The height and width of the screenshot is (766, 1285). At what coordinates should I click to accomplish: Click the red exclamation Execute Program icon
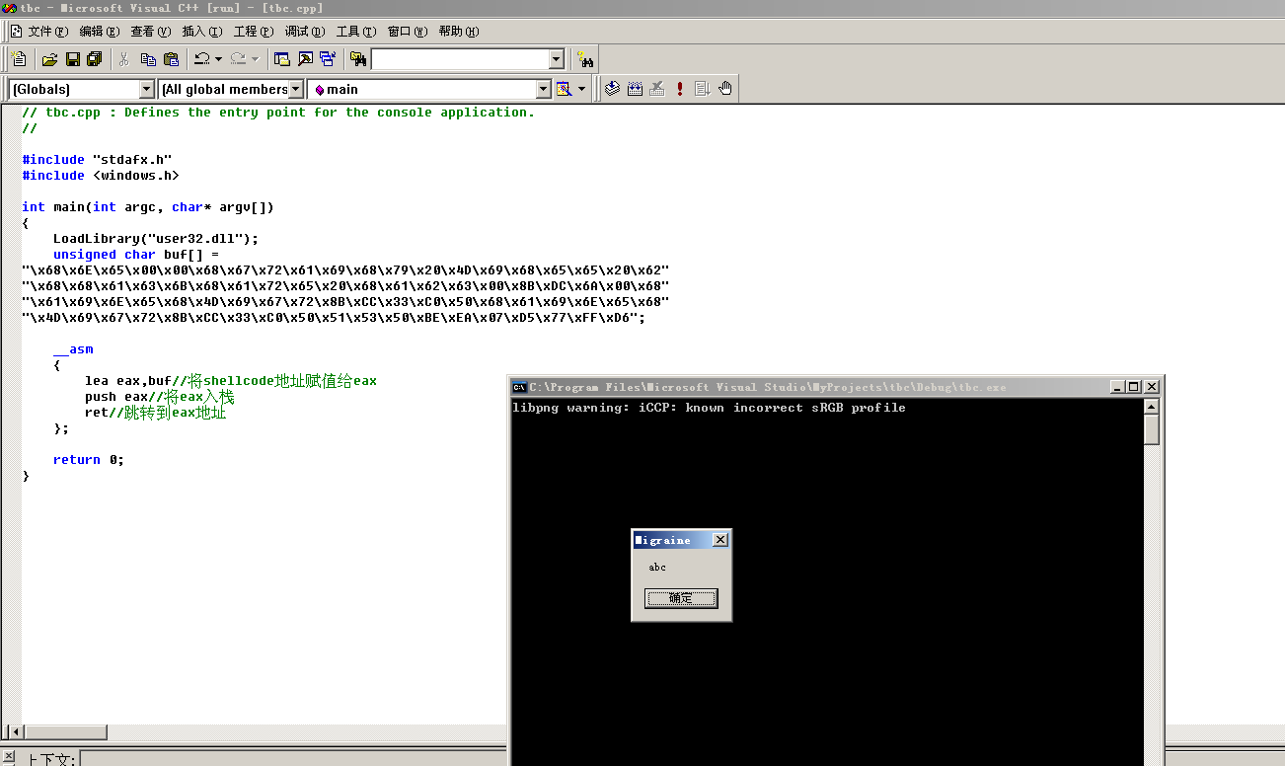coord(680,89)
